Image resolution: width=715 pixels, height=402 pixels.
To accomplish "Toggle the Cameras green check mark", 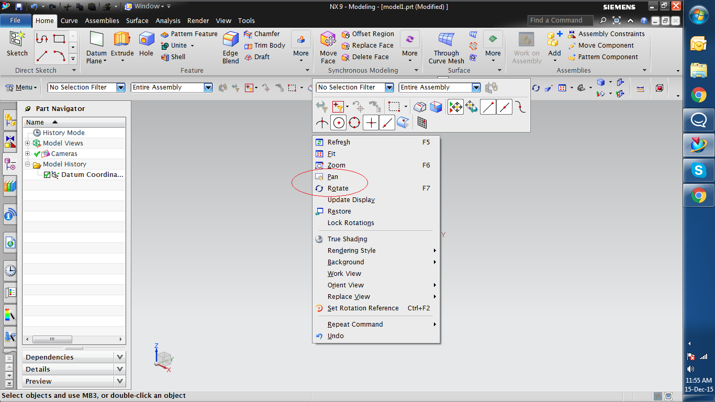I will (x=37, y=154).
